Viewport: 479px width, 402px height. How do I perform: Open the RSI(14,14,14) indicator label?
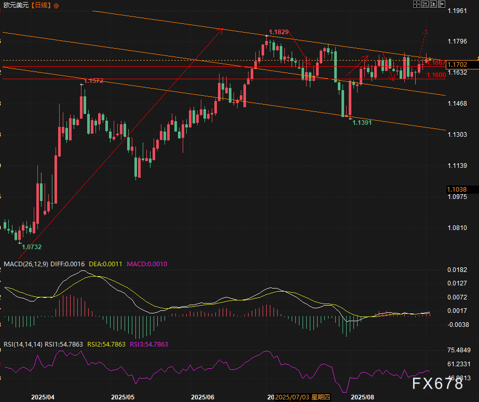click(x=22, y=344)
